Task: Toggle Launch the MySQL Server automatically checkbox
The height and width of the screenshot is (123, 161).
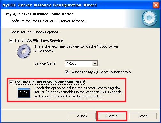Action: (67, 72)
